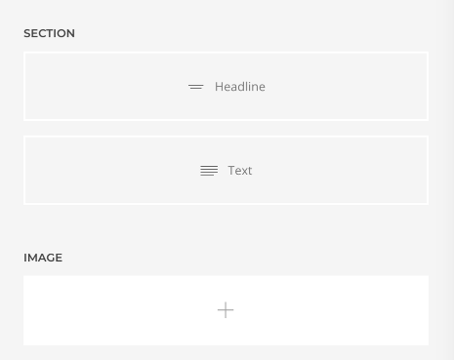Image resolution: width=454 pixels, height=360 pixels.
Task: Open the white image upload area
Action: point(226,310)
